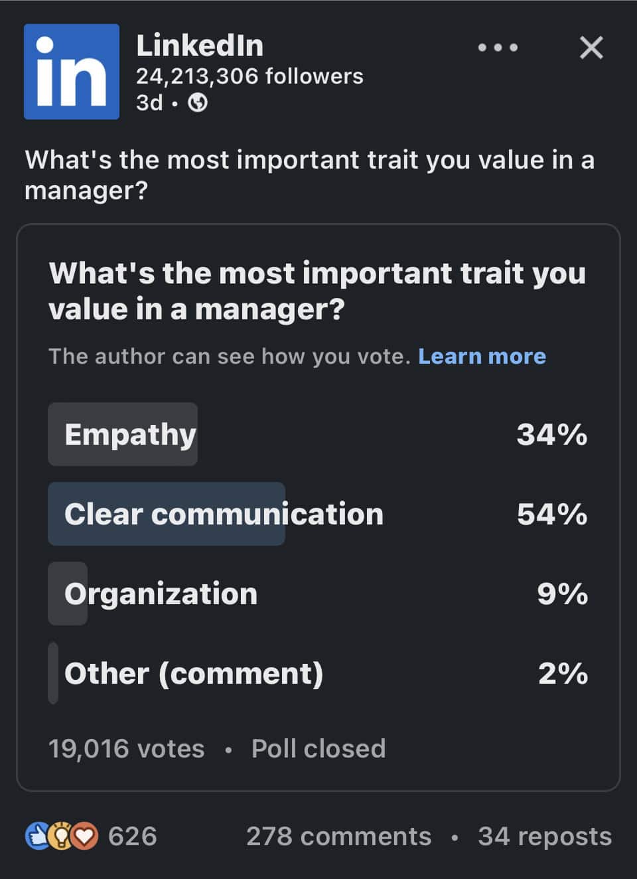This screenshot has width=637, height=879.
Task: Click the 54% result for Clear communication
Action: click(552, 515)
